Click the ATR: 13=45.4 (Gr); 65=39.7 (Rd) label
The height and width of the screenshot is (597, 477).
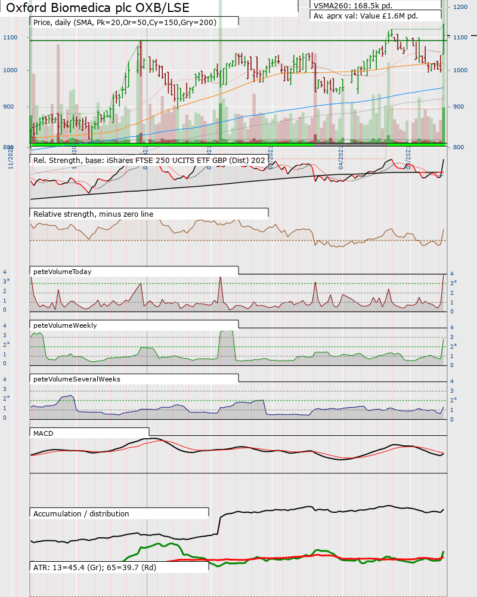[x=95, y=567]
